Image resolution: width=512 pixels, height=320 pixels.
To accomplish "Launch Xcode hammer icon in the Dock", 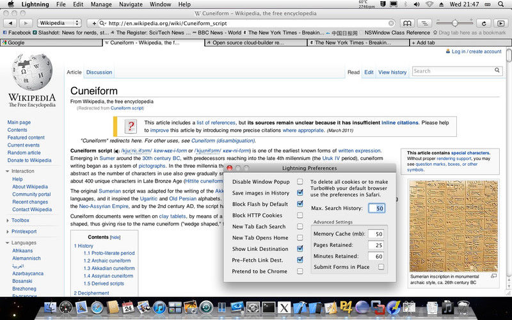I will click(300, 308).
